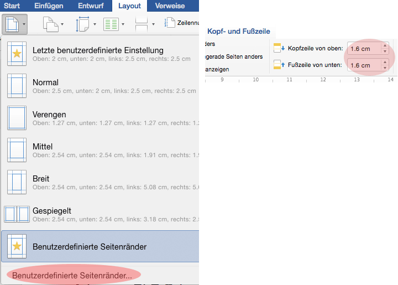Screen dimensions: 398x285
Task: Switch to the Einfügen tab
Action: pos(49,6)
